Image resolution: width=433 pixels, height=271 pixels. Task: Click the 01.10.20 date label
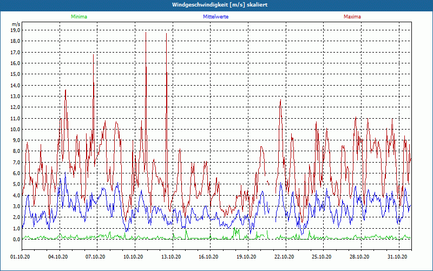point(20,257)
